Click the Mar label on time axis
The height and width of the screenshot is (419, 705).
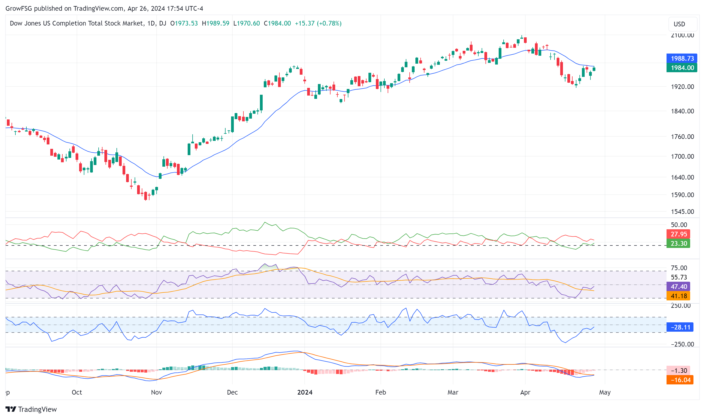(453, 392)
